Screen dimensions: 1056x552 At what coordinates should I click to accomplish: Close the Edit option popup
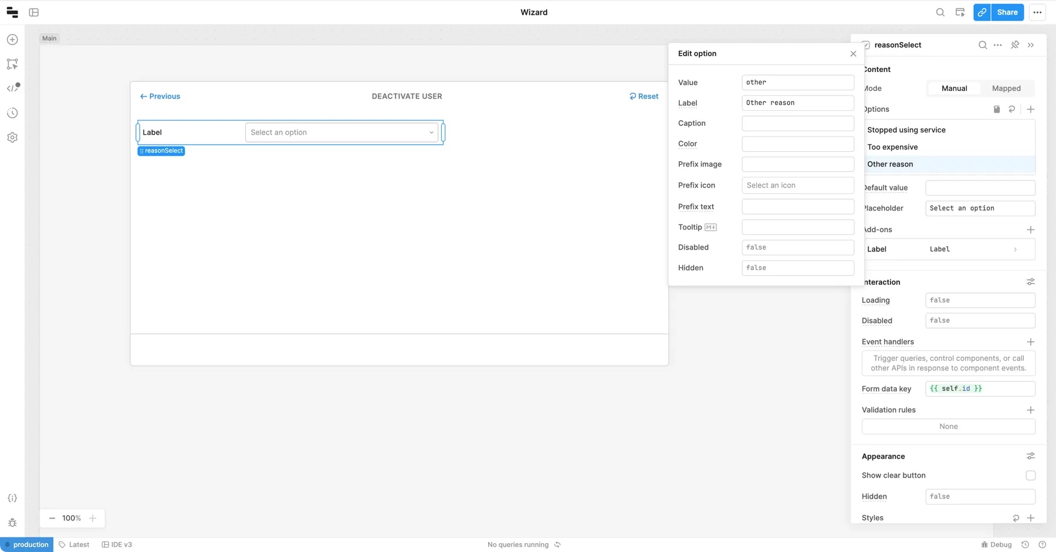[853, 54]
